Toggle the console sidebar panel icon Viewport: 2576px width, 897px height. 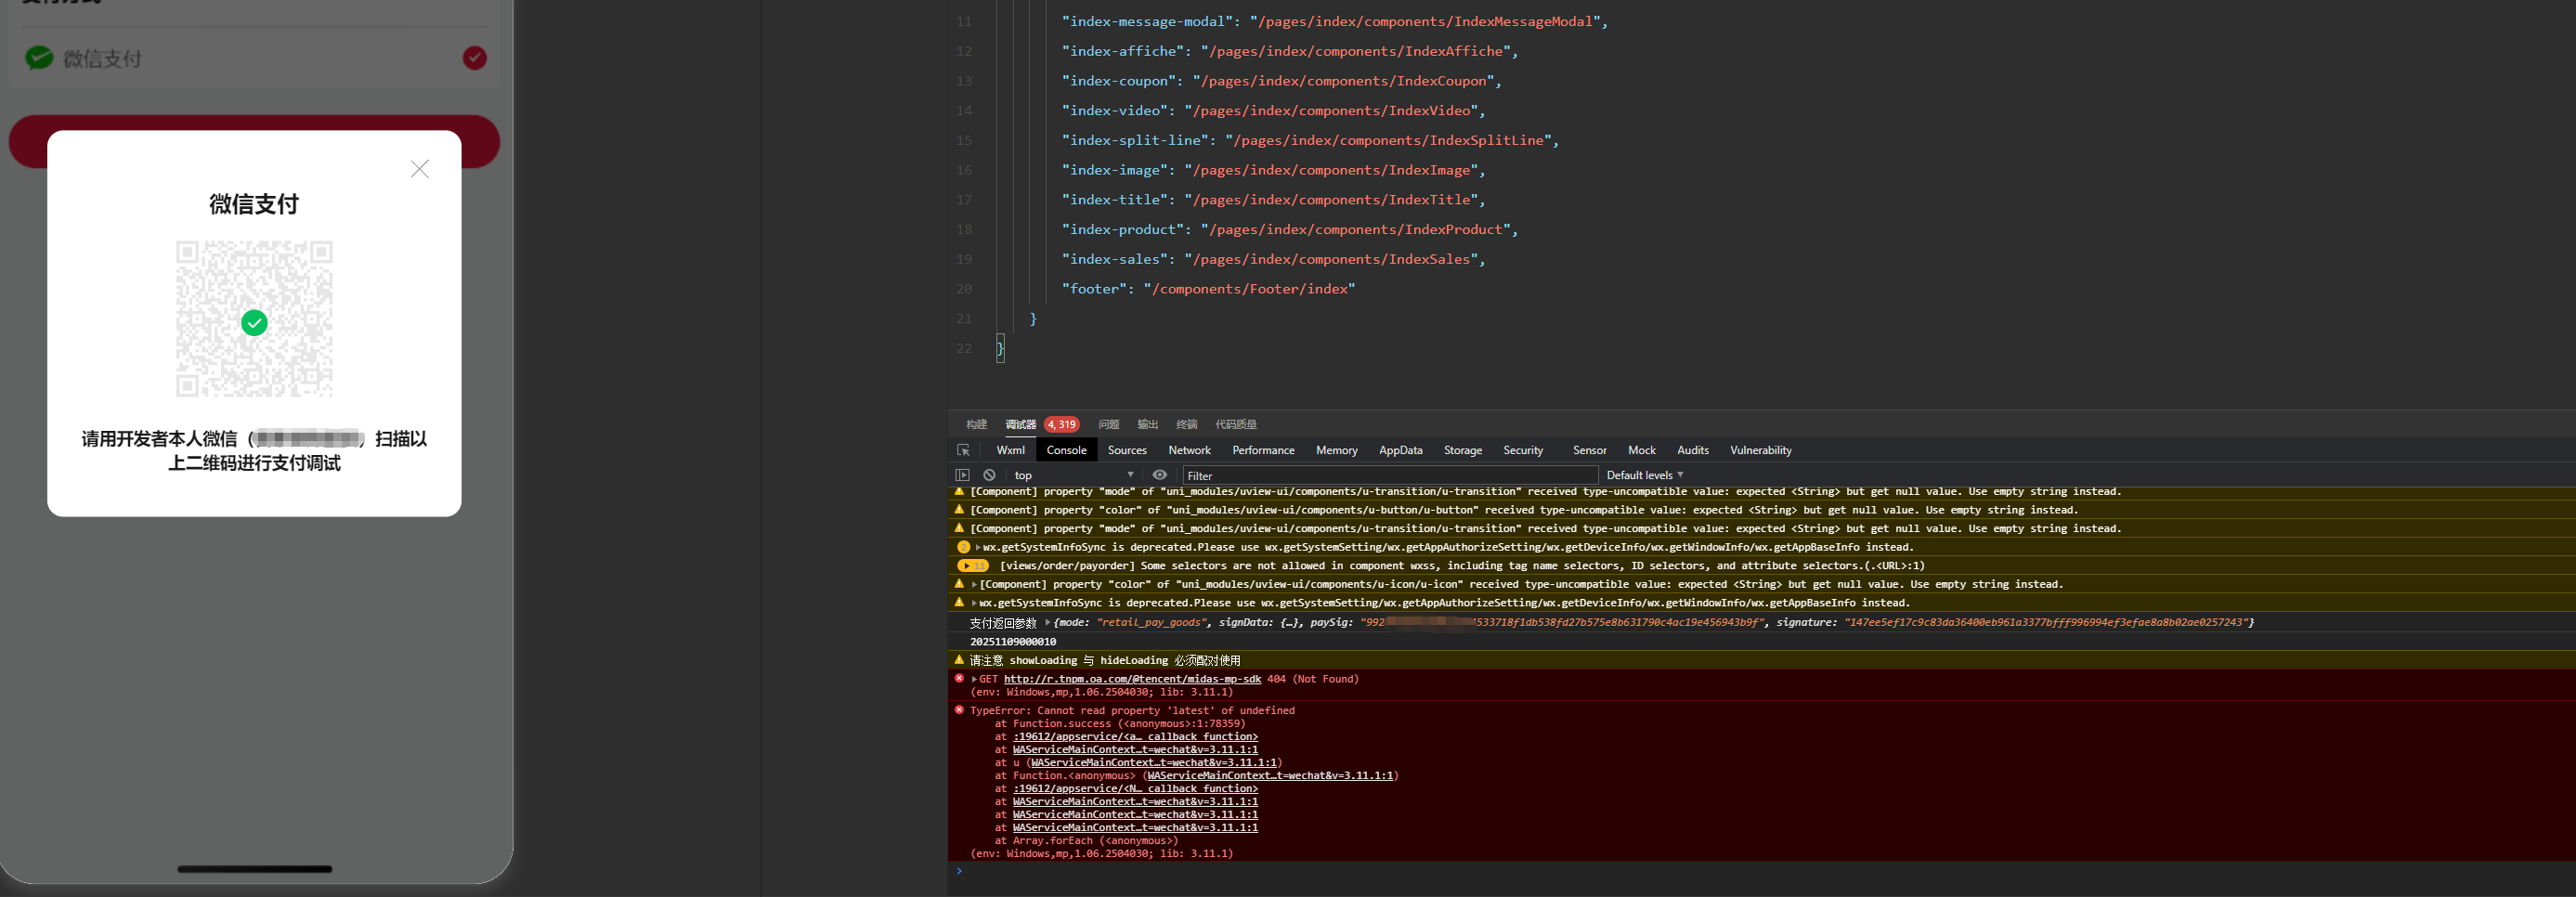pos(962,475)
